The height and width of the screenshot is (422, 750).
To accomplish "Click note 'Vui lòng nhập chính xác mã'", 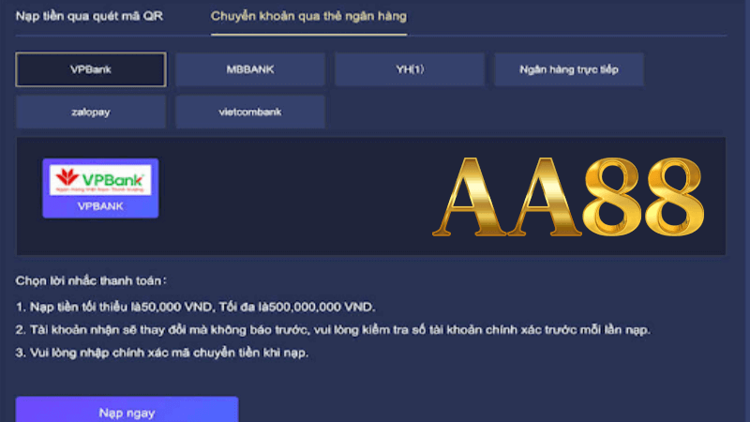I will coord(162,353).
